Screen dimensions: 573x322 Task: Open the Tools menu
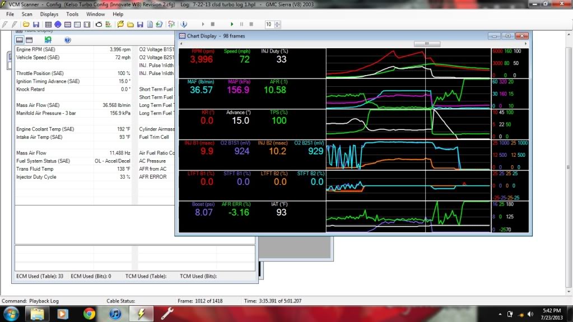pos(72,14)
